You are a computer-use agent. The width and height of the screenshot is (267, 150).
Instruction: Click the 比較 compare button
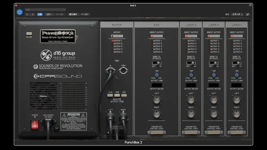click(40, 14)
